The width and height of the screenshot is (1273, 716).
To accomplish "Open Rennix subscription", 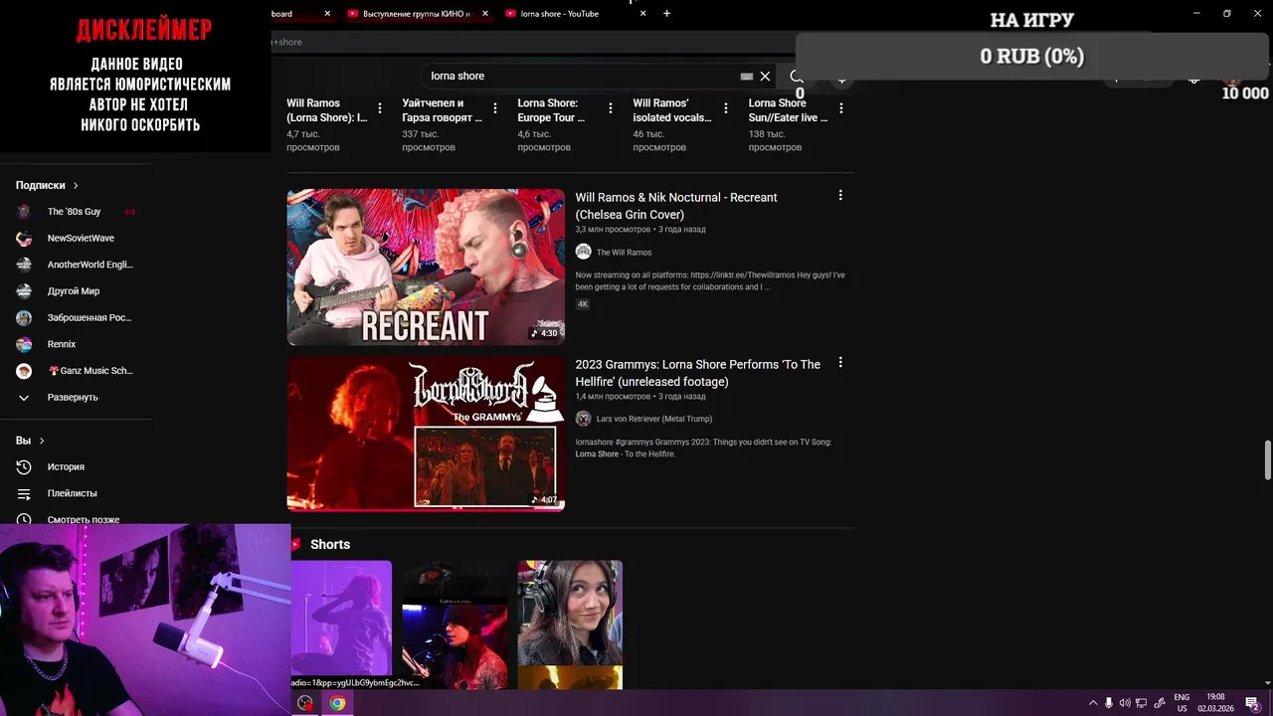I will [76, 344].
